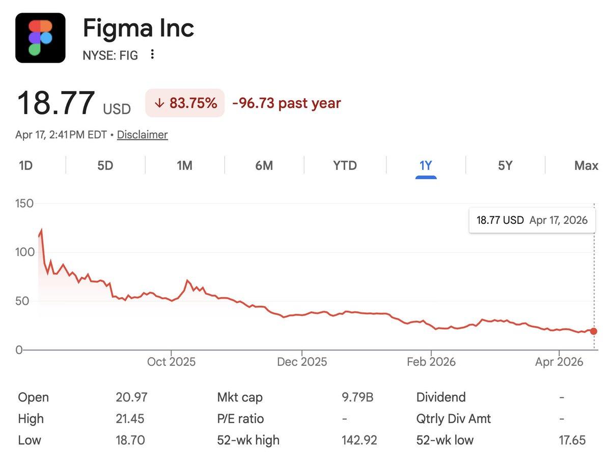
Task: Click the Figma logo icon
Action: tap(40, 38)
